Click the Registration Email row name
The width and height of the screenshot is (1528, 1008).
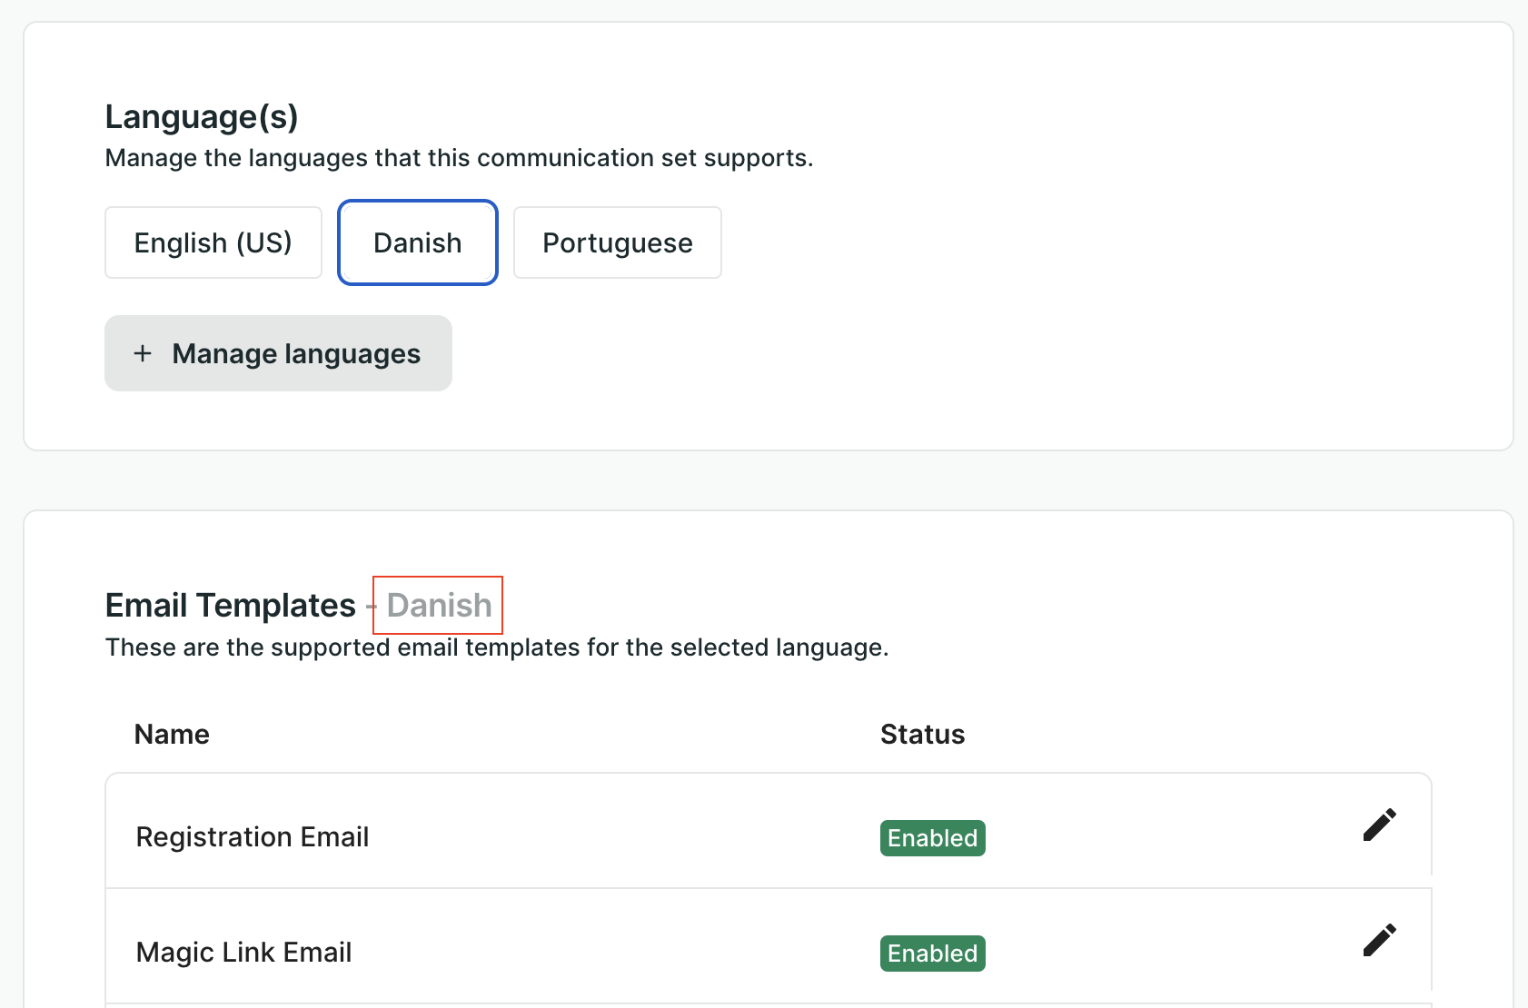(253, 836)
